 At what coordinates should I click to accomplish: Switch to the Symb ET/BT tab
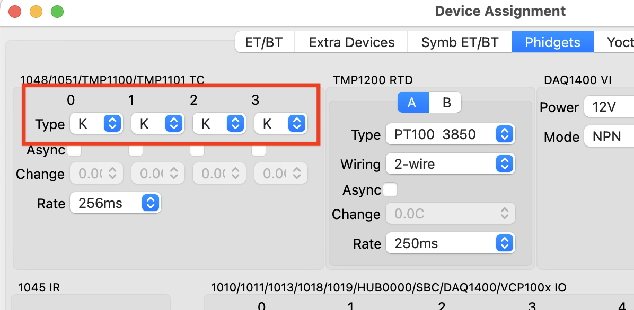click(x=460, y=42)
